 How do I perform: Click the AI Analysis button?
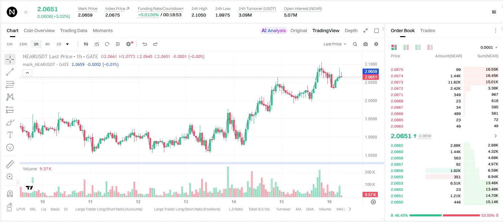(274, 30)
